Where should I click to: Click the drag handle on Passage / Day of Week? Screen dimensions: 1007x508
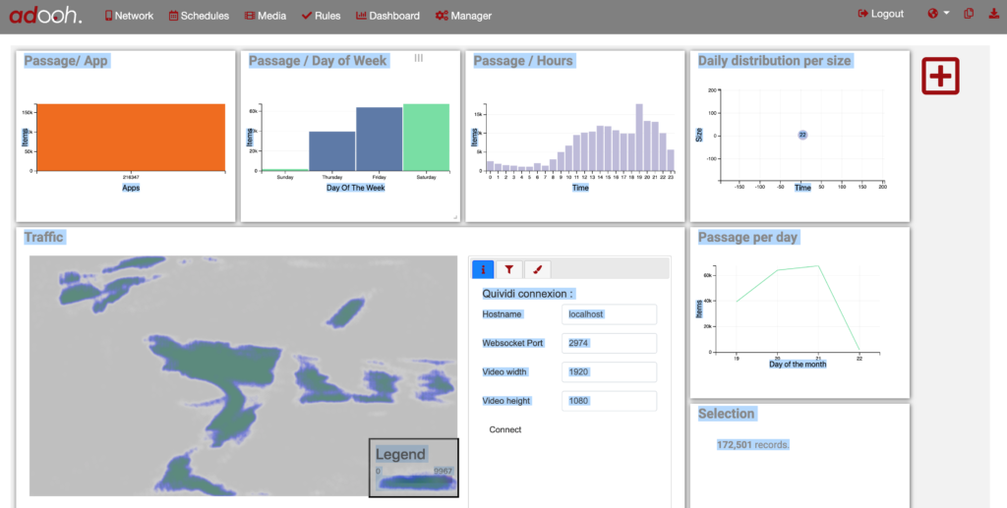419,59
